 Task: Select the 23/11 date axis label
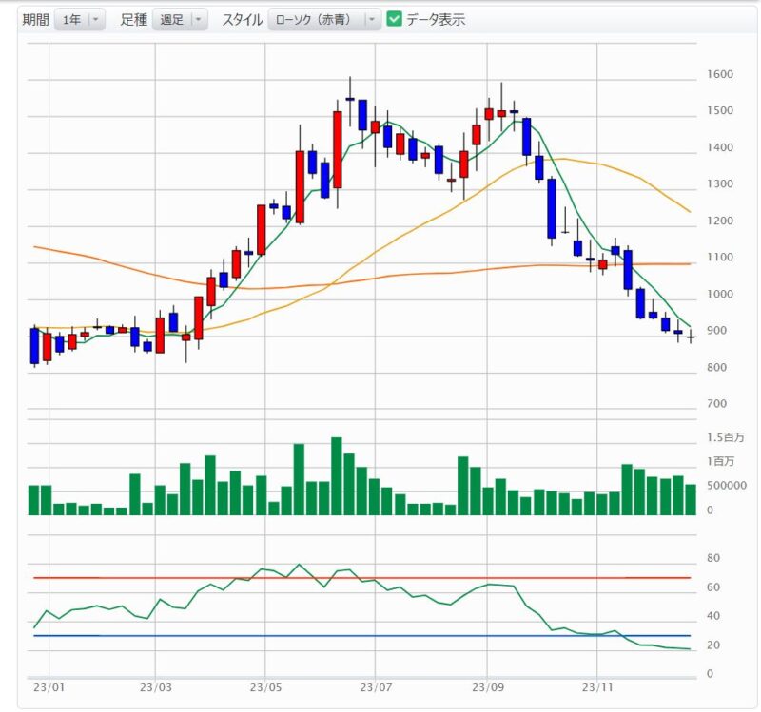point(598,687)
